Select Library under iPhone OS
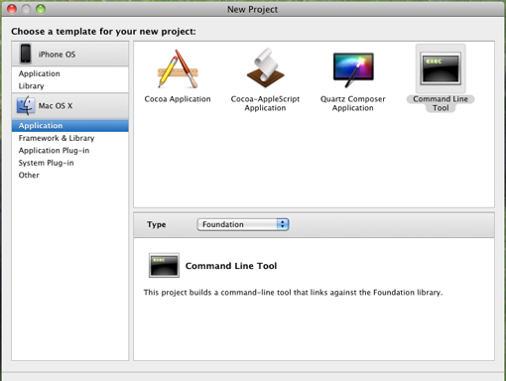Screen dimensions: 506x381 point(70,86)
